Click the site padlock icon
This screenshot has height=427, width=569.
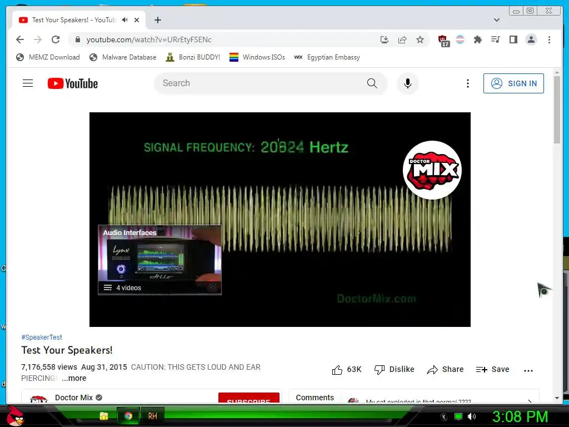[x=77, y=39]
